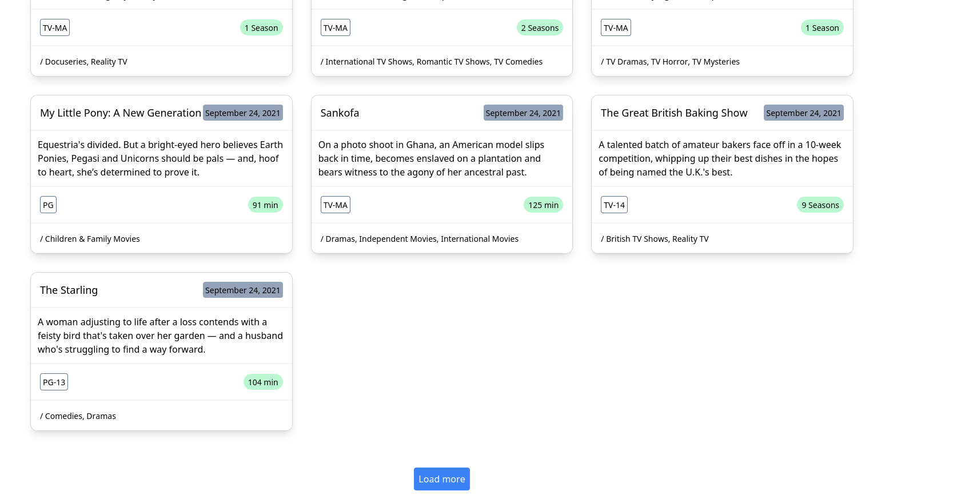The image size is (965, 495).
Task: Click the Docuseries, Reality TV genre text
Action: [x=83, y=62]
